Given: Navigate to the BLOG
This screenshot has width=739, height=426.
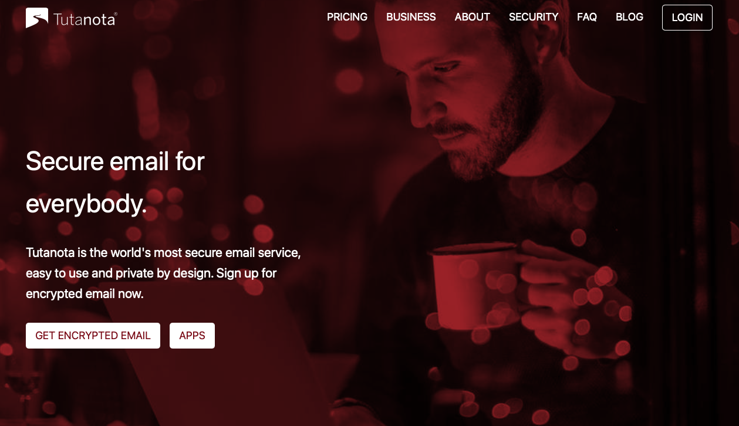Looking at the screenshot, I should (629, 17).
